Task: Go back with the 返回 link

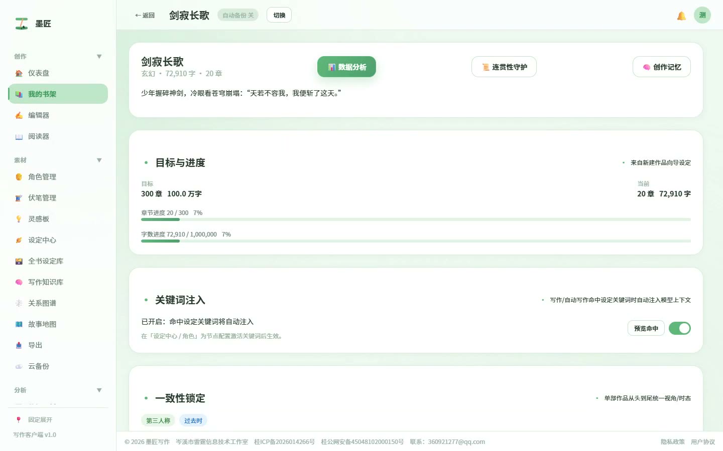Action: [x=145, y=16]
